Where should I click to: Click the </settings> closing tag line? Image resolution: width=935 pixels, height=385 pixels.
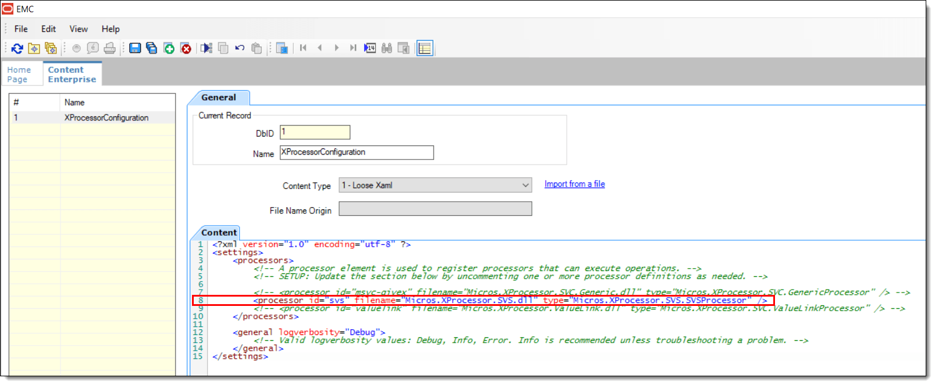pos(240,357)
